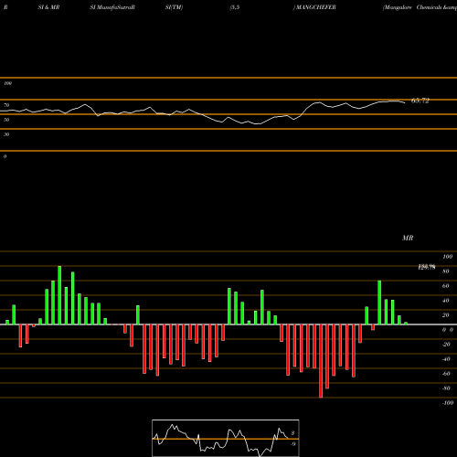457x457 pixels.
Task: Click the 65.72 RSI value label
Action: point(420,101)
